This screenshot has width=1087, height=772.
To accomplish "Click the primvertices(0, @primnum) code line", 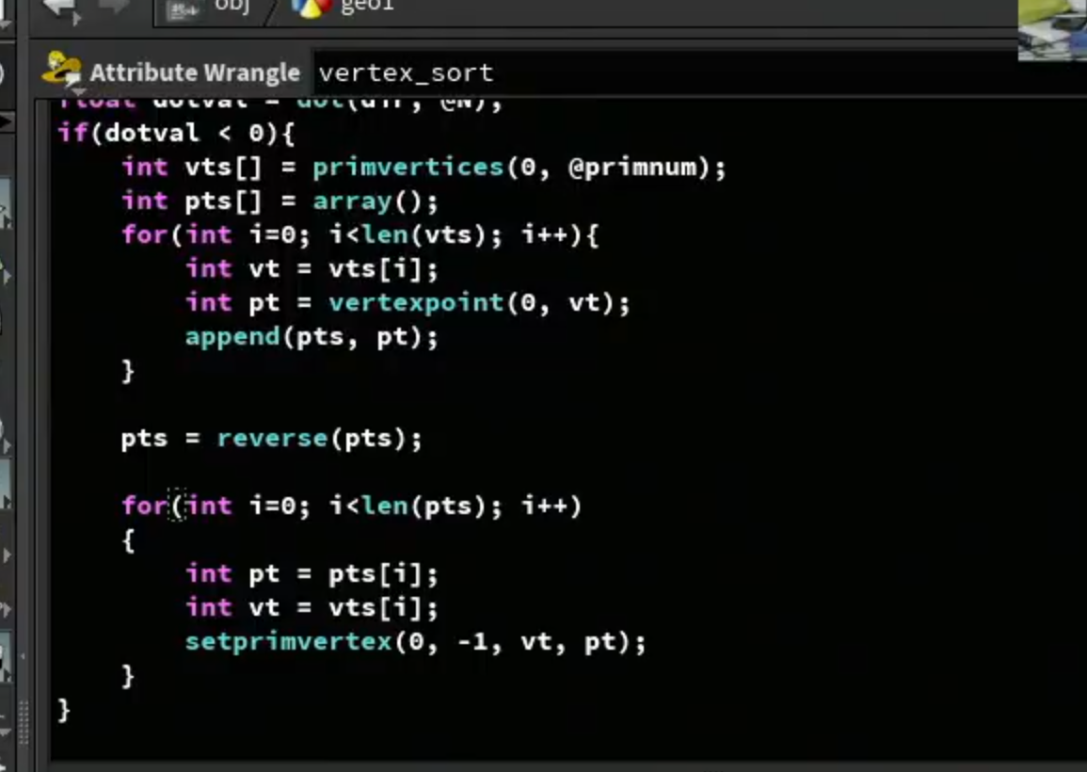I will (x=424, y=168).
